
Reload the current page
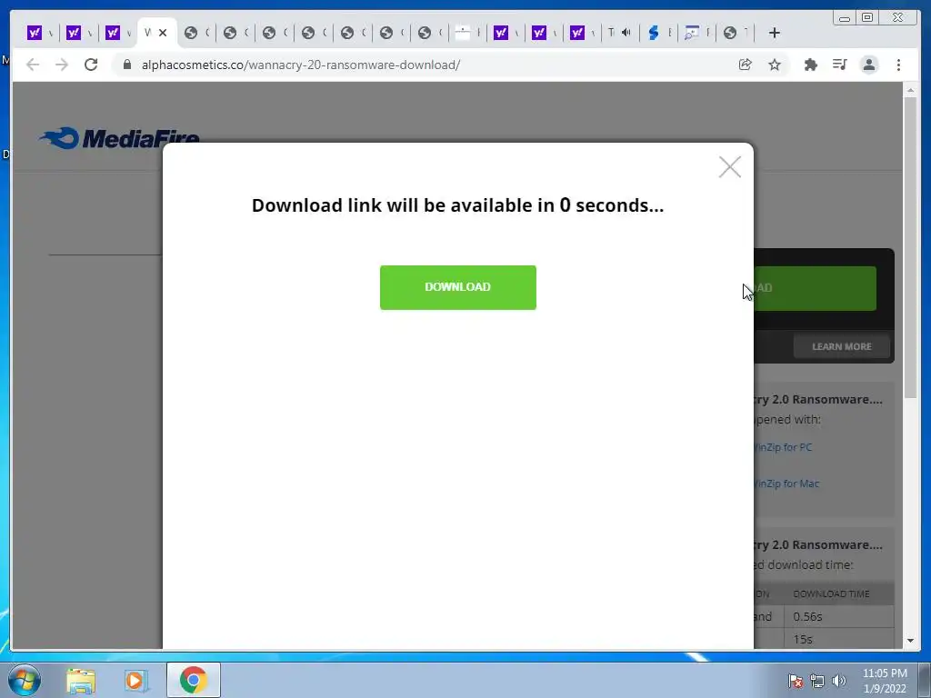click(91, 65)
